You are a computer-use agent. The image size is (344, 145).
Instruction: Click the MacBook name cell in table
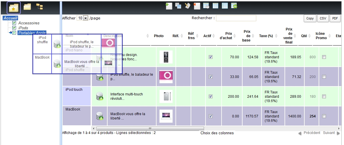click(x=77, y=116)
